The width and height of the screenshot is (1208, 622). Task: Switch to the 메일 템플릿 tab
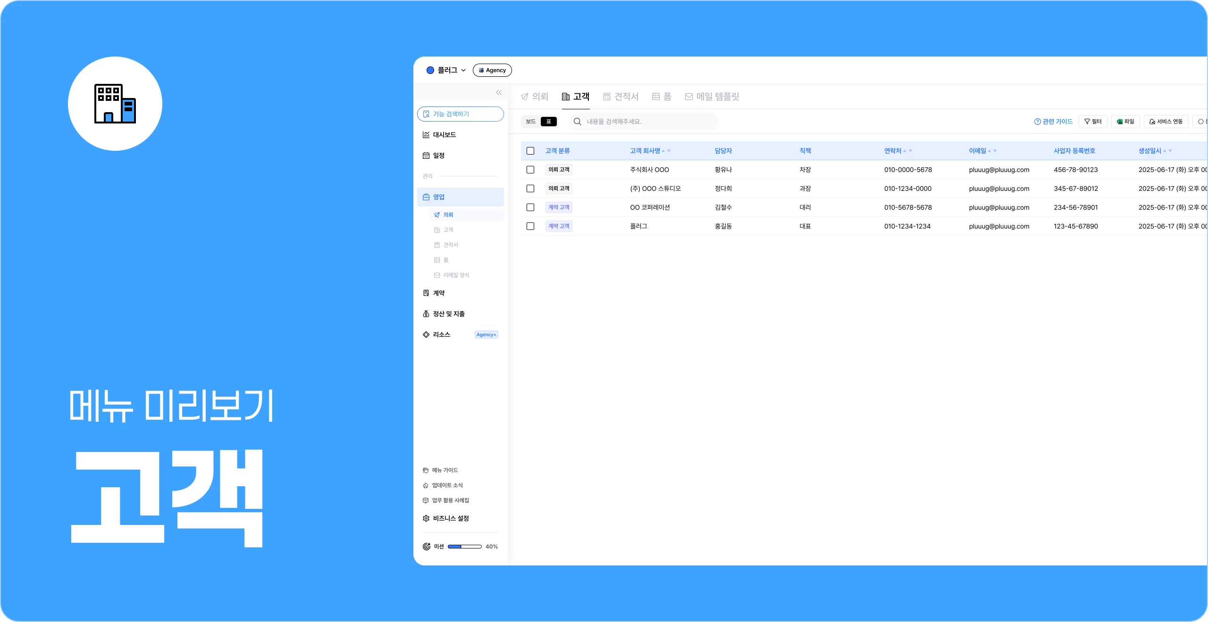(x=712, y=97)
